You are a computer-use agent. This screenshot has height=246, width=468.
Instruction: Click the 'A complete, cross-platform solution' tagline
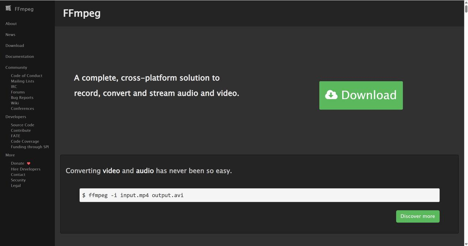pyautogui.click(x=156, y=85)
